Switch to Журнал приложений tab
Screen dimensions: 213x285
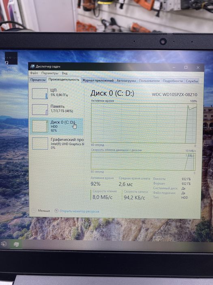click(x=98, y=80)
